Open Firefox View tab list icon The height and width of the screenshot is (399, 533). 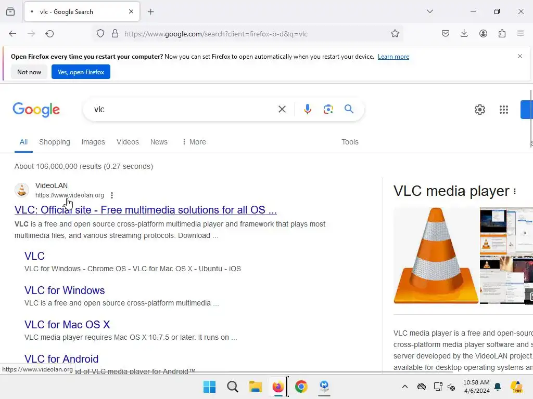click(x=10, y=11)
